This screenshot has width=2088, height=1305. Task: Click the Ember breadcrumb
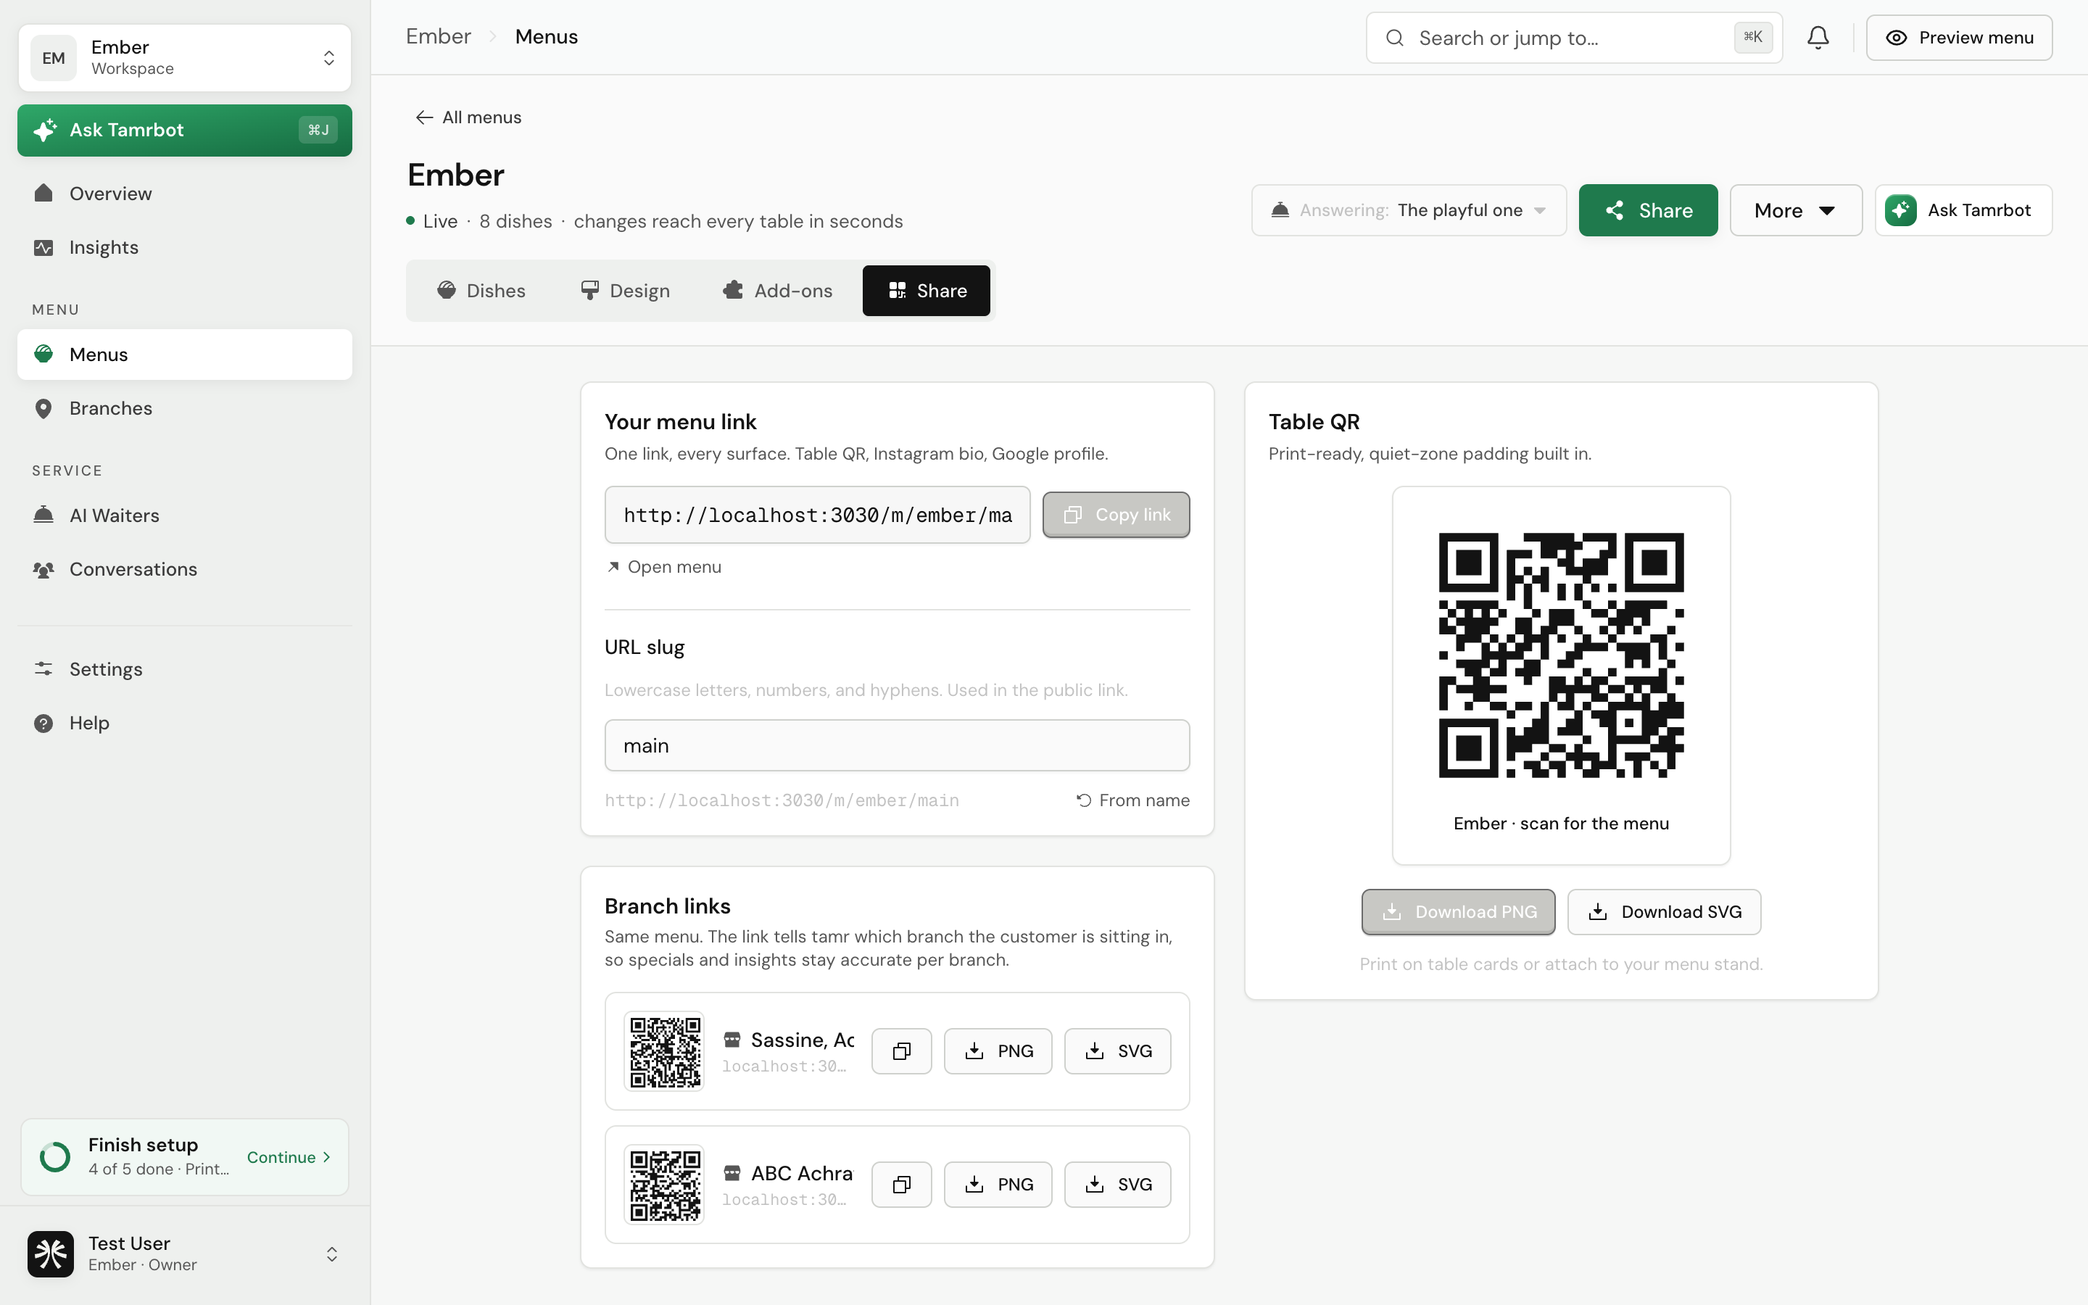pyautogui.click(x=439, y=36)
